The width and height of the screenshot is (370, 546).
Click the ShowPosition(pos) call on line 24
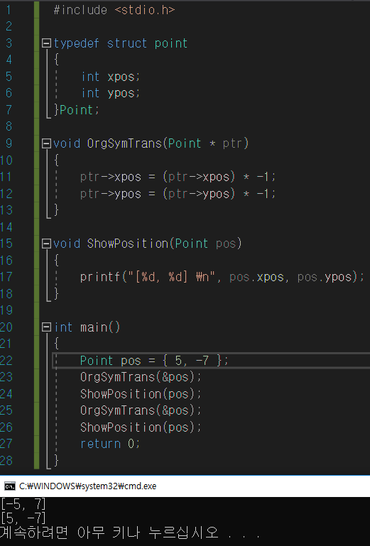coord(141,394)
